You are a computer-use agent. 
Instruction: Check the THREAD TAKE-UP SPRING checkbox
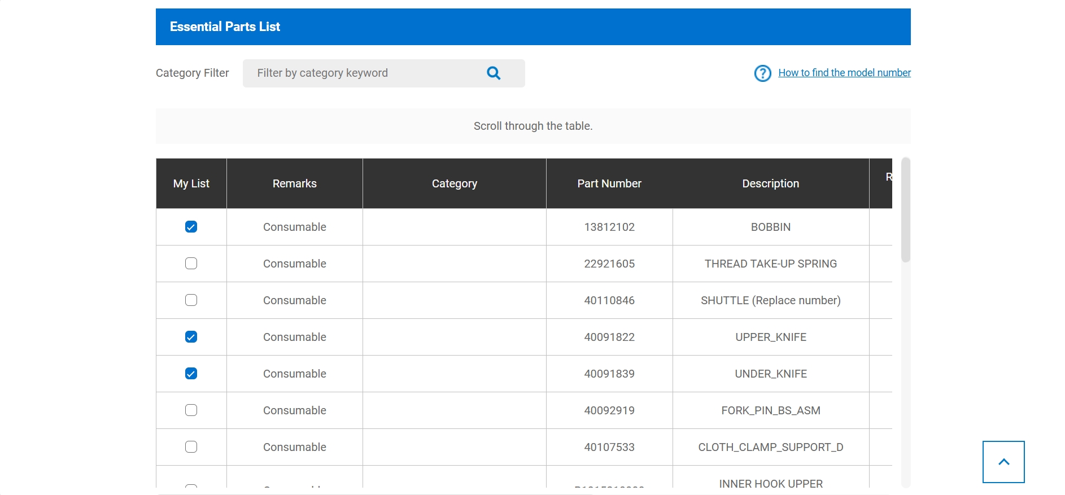pyautogui.click(x=191, y=264)
